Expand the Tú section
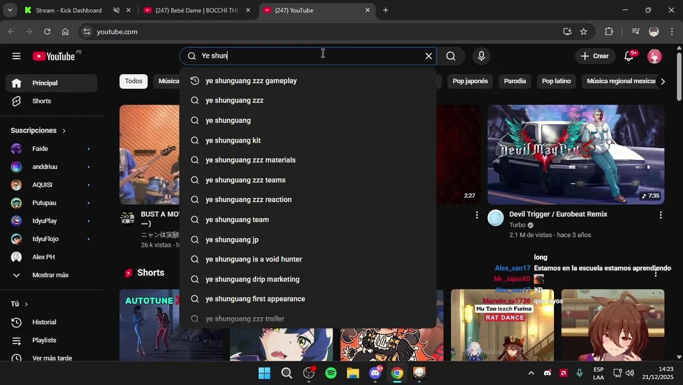 tap(19, 304)
